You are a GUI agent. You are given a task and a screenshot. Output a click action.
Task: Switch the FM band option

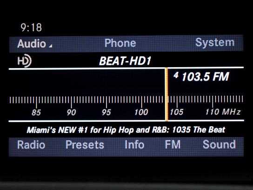coord(173,144)
